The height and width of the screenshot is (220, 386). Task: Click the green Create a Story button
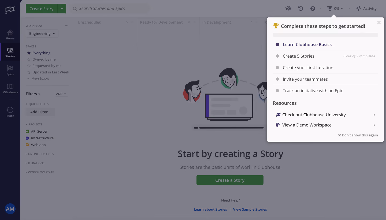pos(230,180)
